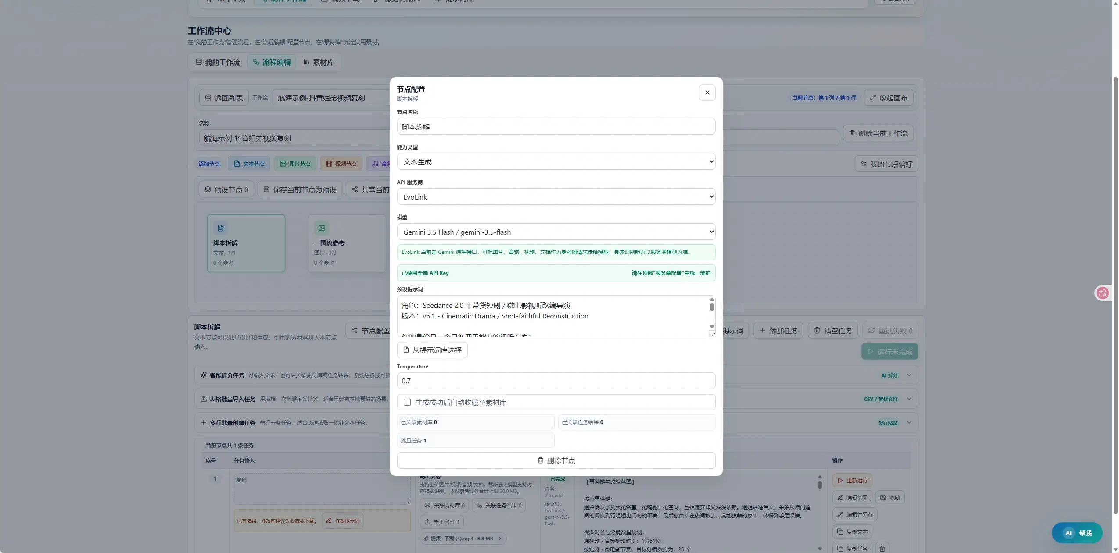Open the API 服务商 dropdown showing EvoLink
The image size is (1119, 553).
556,197
